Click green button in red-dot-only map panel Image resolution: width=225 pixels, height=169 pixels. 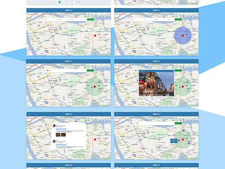coord(90,19)
